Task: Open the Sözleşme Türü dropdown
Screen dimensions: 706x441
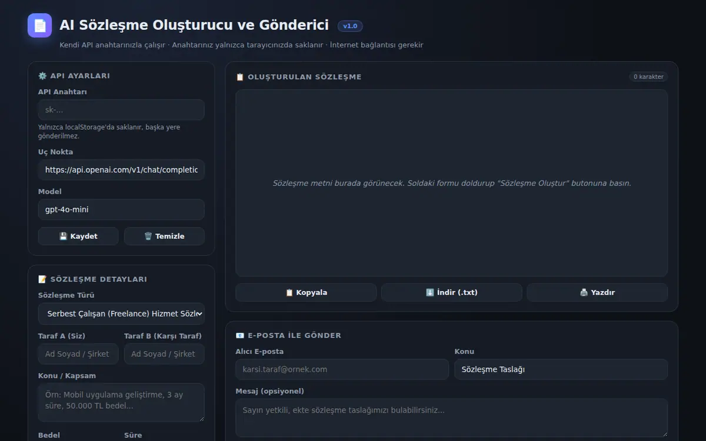Action: point(121,313)
